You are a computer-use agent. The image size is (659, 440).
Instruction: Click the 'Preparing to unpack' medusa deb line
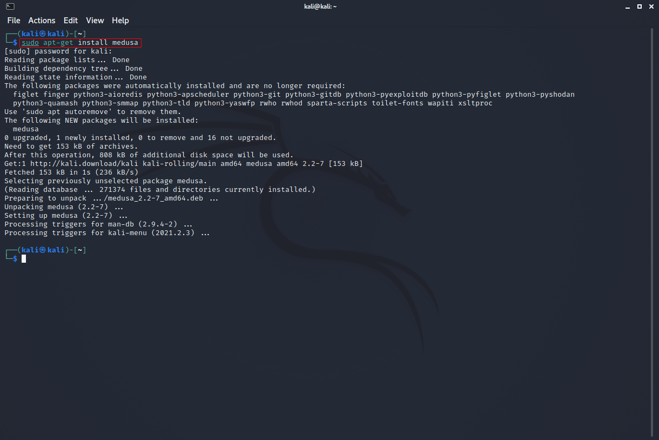[111, 198]
